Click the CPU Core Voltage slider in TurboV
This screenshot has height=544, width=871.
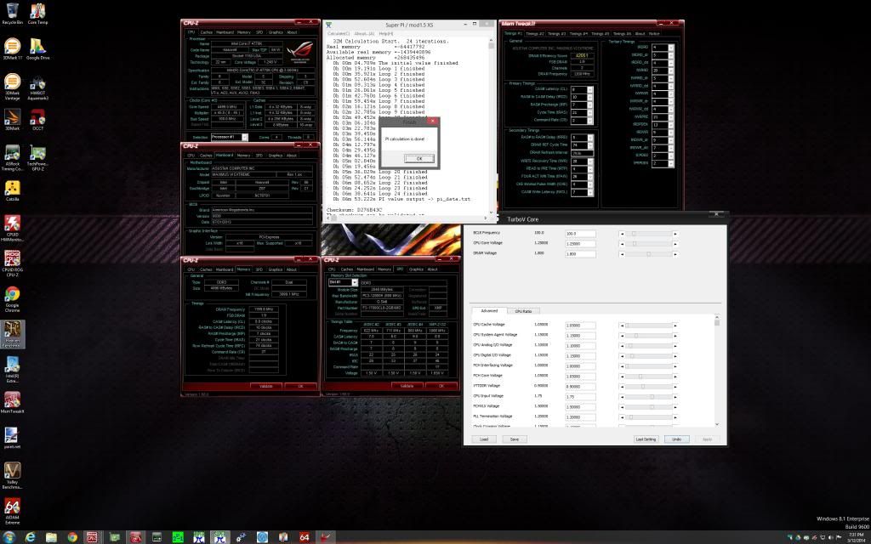pyautogui.click(x=648, y=244)
